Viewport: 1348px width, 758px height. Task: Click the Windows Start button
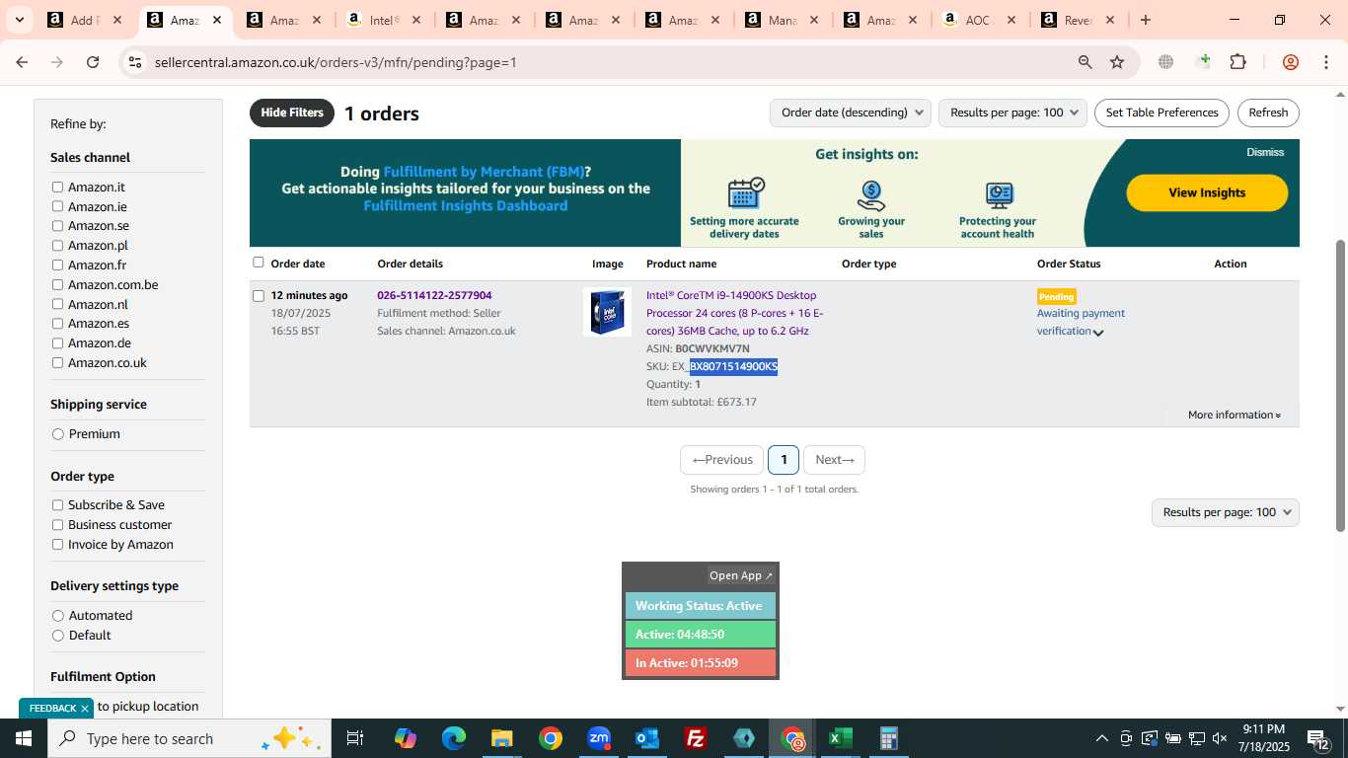click(x=24, y=738)
